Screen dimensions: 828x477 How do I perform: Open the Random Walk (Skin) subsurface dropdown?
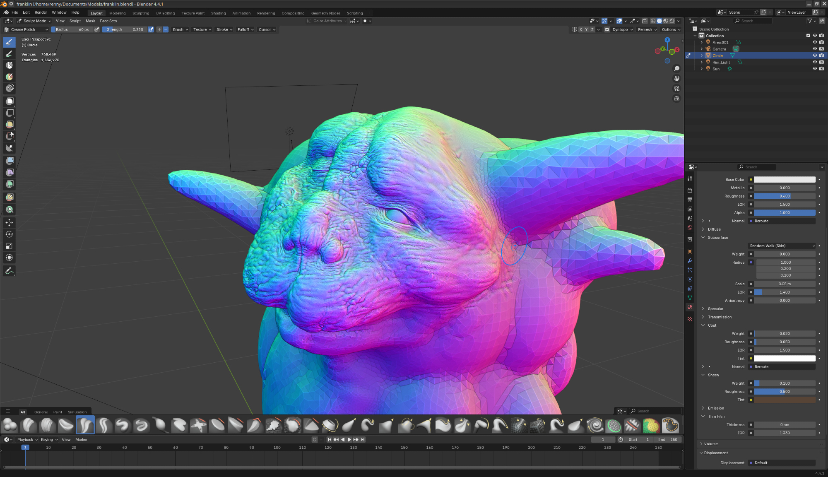coord(782,246)
